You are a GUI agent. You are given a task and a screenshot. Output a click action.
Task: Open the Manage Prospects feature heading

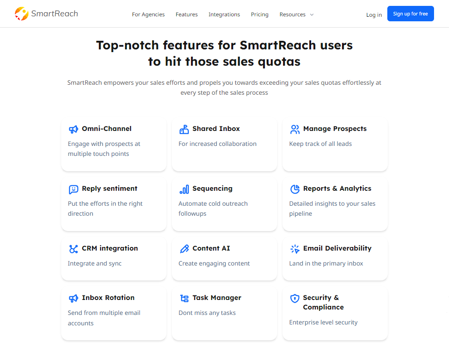335,129
